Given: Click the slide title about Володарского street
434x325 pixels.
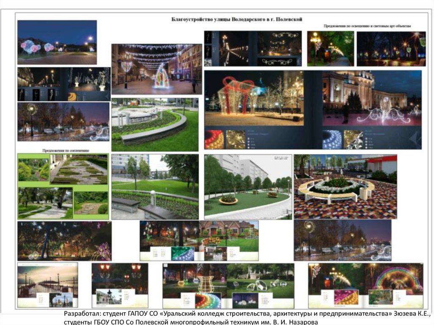Looking at the screenshot, I should (x=236, y=19).
